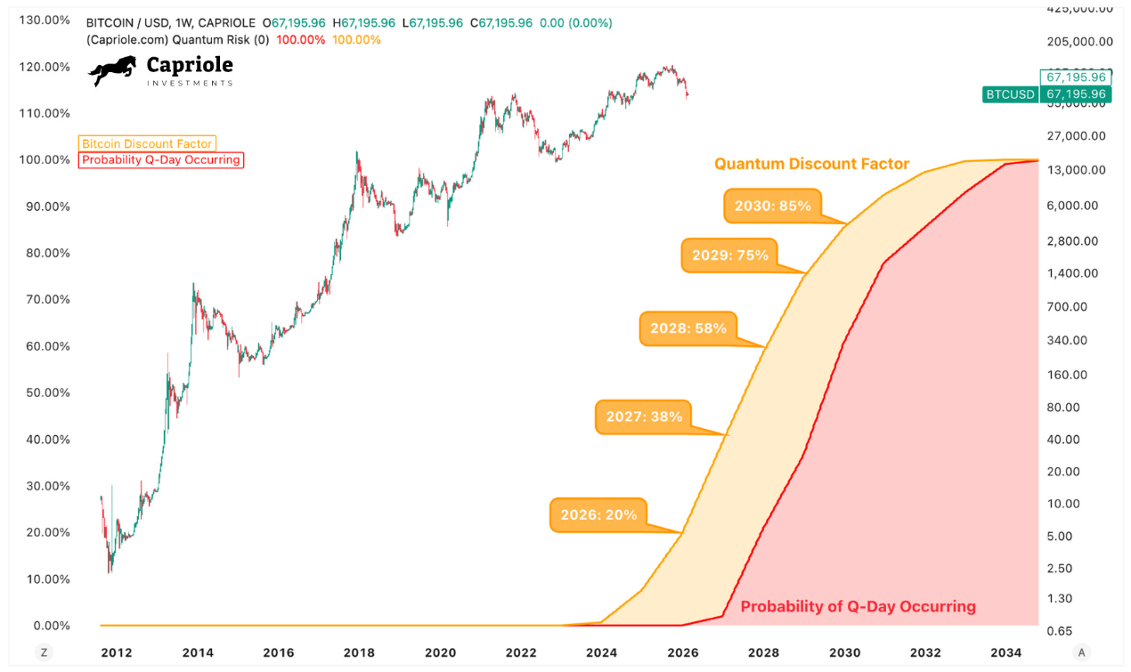Viewport: 1131px width, 672px height.
Task: Select the 2030: 85% callout
Action: click(772, 206)
